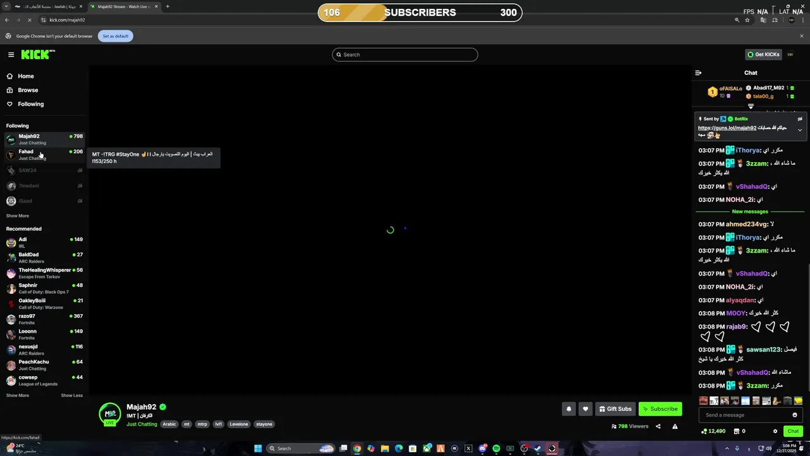Open Adi IRL recommended channel
Screen dimensions: 810x456
(44, 243)
